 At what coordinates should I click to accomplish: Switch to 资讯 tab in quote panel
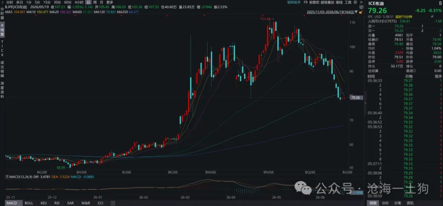(x=410, y=203)
